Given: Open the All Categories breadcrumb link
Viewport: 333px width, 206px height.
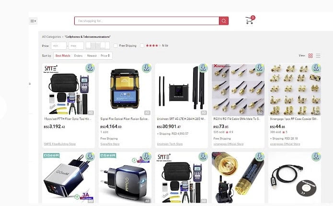Looking at the screenshot, I should (x=51, y=37).
